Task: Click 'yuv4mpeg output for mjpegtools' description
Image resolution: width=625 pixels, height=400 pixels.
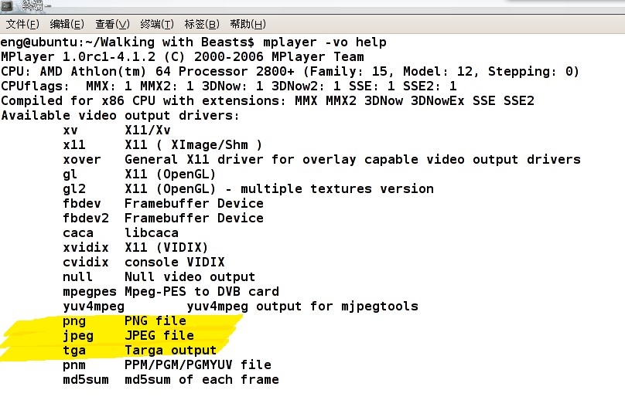Action: tap(302, 307)
